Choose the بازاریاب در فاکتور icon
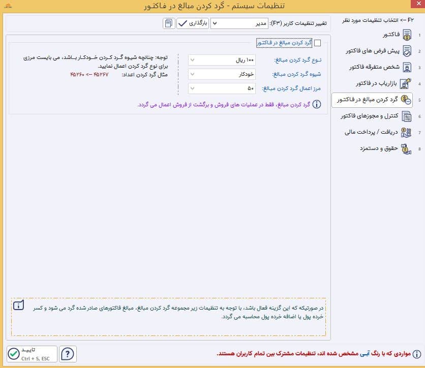Viewport: 425px width, 368px height. click(x=406, y=83)
